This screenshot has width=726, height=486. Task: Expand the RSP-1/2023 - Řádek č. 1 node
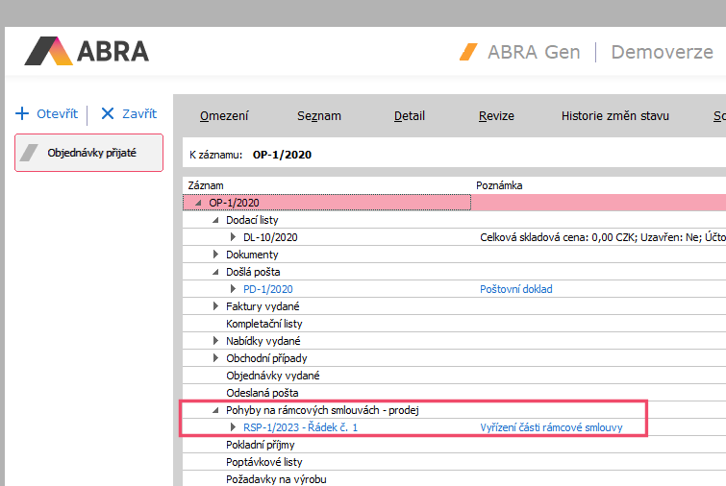click(x=233, y=427)
